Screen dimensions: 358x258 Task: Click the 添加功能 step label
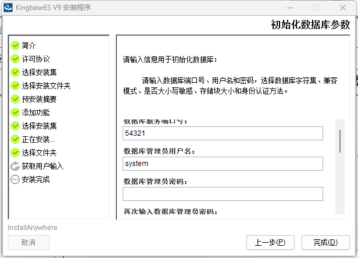click(36, 112)
